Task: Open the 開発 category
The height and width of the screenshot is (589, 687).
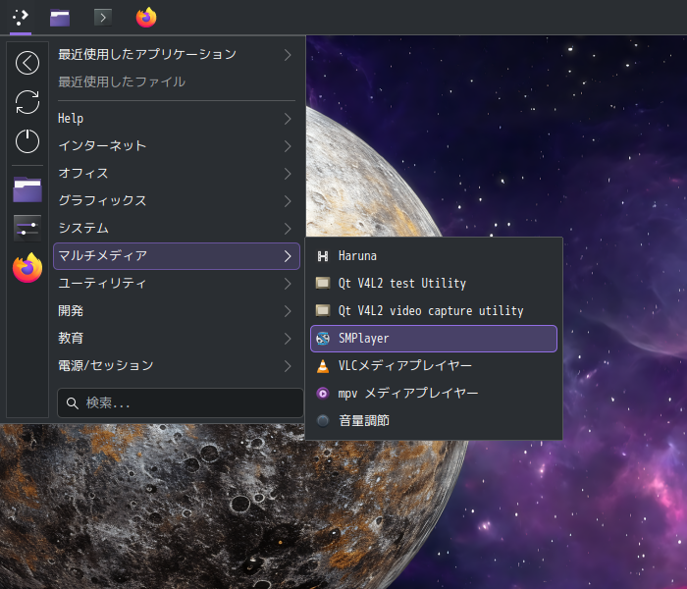Action: point(176,311)
